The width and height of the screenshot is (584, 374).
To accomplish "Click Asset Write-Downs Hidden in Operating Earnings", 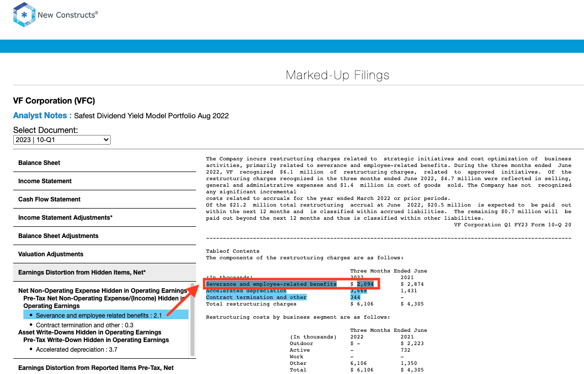I will 90,332.
